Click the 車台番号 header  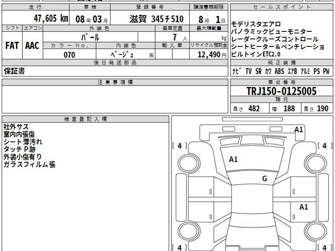point(282,82)
